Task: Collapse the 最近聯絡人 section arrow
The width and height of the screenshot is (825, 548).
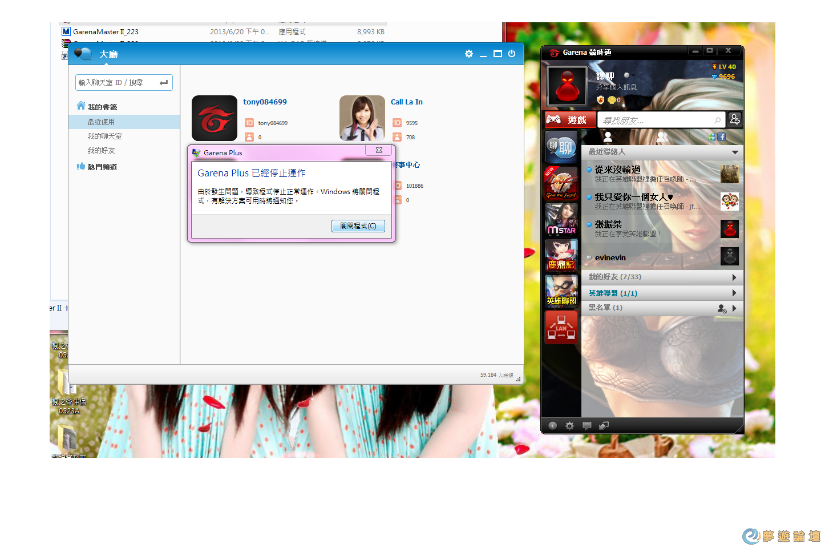Action: click(x=735, y=152)
